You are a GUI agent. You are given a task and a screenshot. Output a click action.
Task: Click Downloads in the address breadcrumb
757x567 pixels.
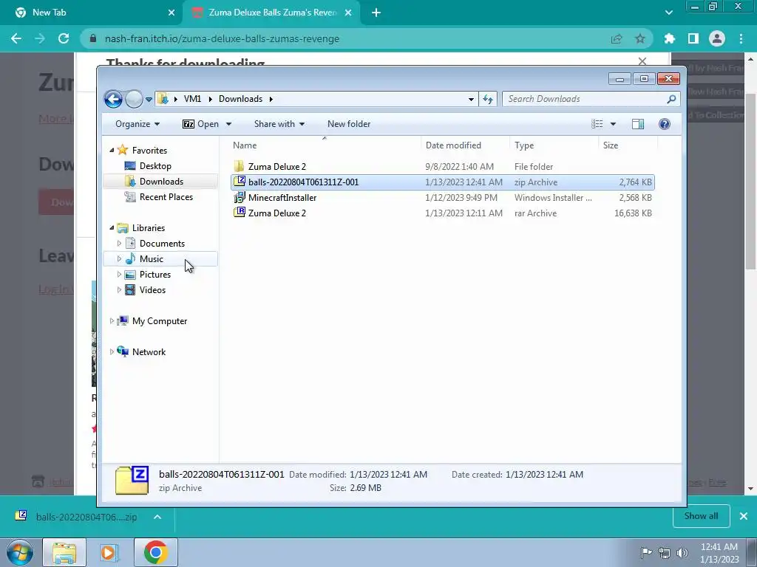pyautogui.click(x=240, y=99)
